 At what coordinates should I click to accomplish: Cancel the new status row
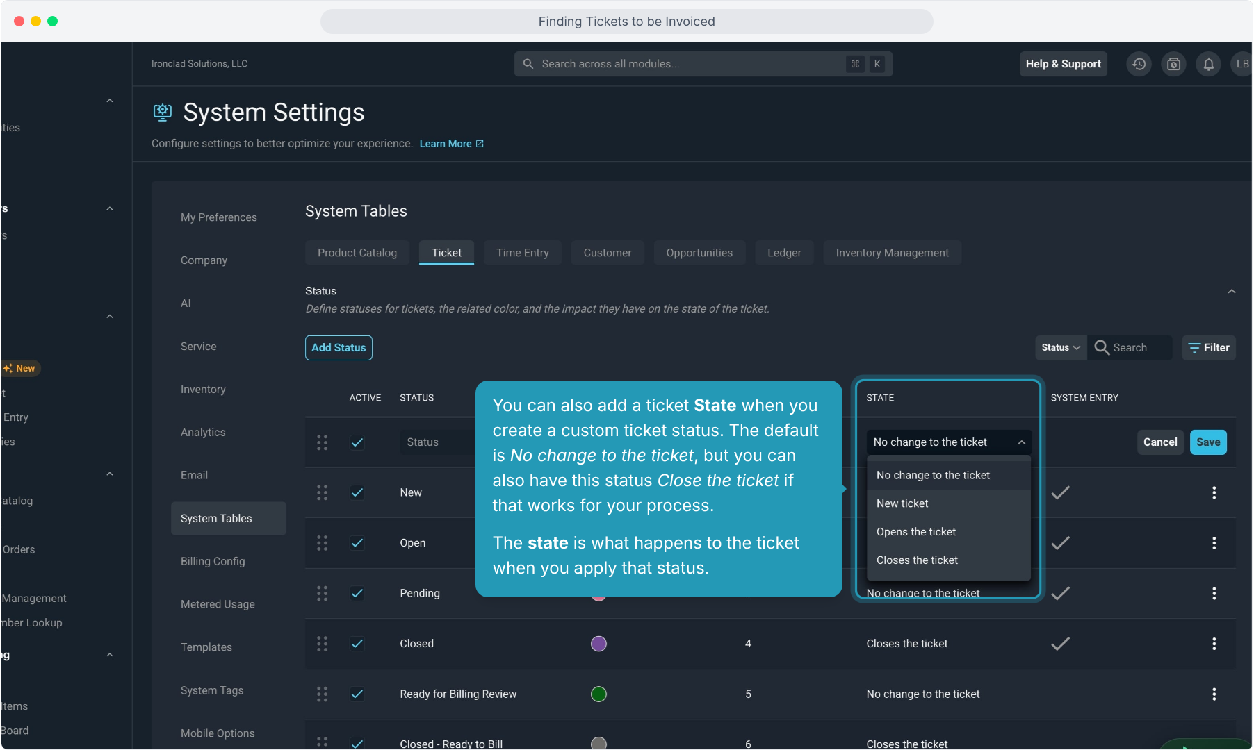(x=1160, y=442)
